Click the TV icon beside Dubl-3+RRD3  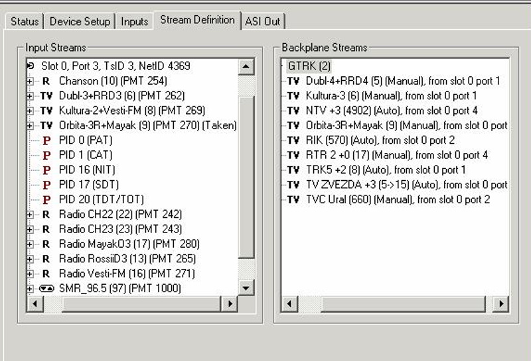[46, 96]
